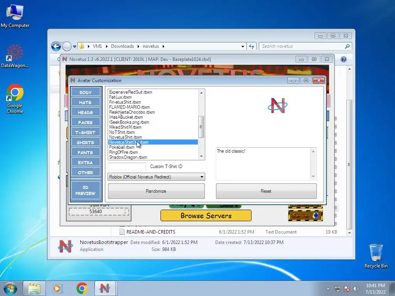395x296 pixels.
Task: Open the address bar history dropdown
Action: (x=243, y=47)
